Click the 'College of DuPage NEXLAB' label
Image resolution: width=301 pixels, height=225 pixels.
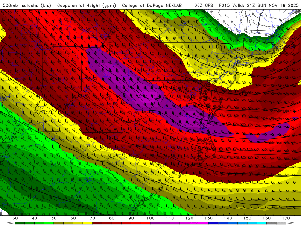pos(152,6)
